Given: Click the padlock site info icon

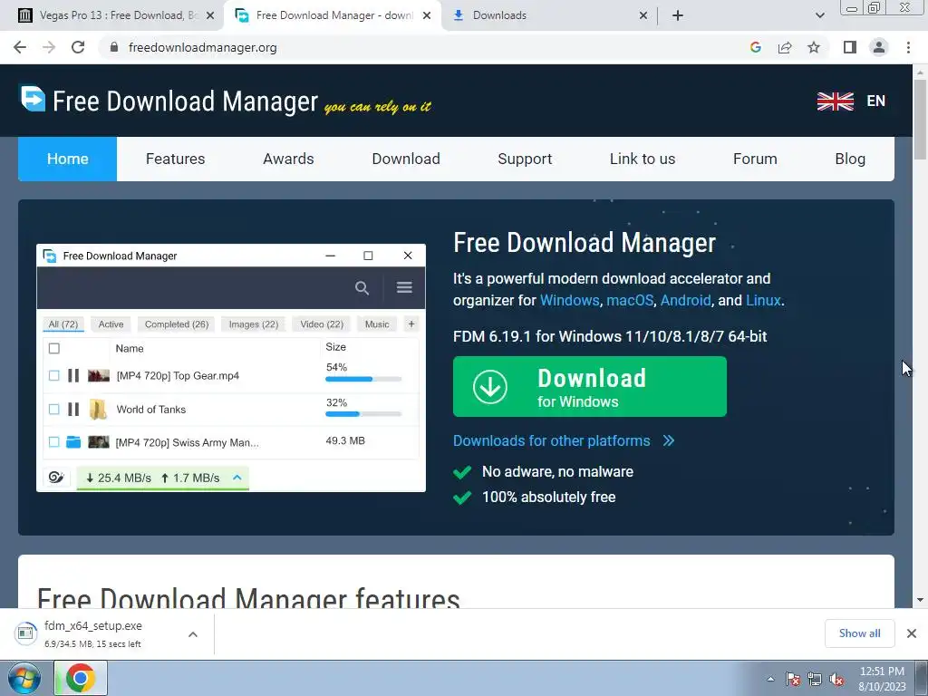Looking at the screenshot, I should coord(114,47).
